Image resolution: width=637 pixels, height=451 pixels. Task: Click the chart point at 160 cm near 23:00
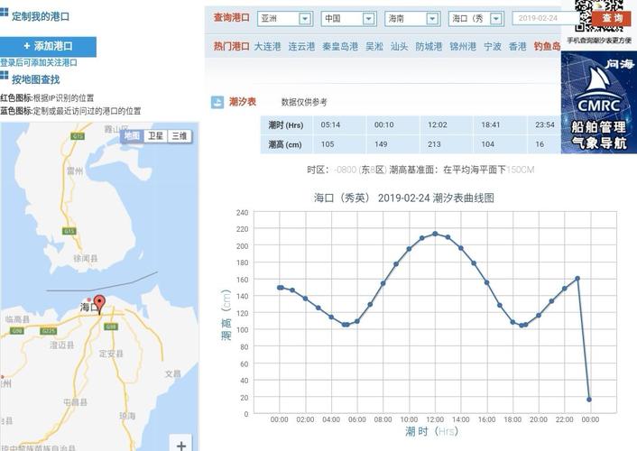(x=577, y=279)
